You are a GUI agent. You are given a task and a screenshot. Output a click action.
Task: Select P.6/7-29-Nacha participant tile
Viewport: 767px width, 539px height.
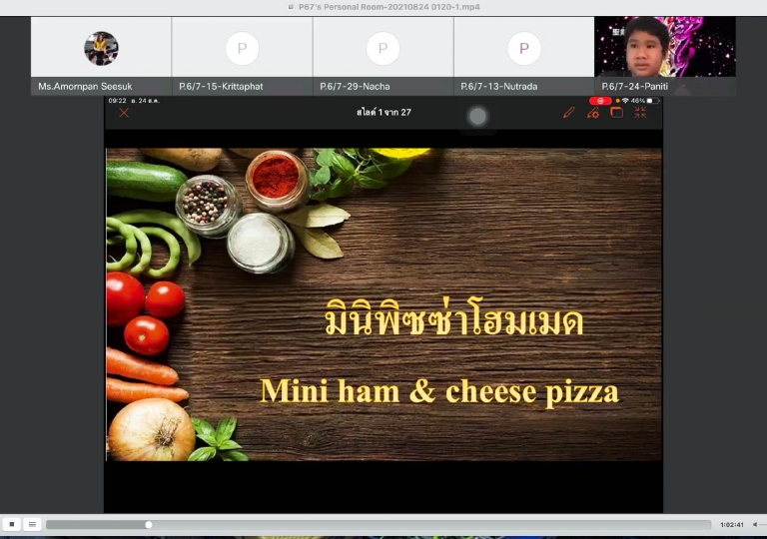[383, 56]
